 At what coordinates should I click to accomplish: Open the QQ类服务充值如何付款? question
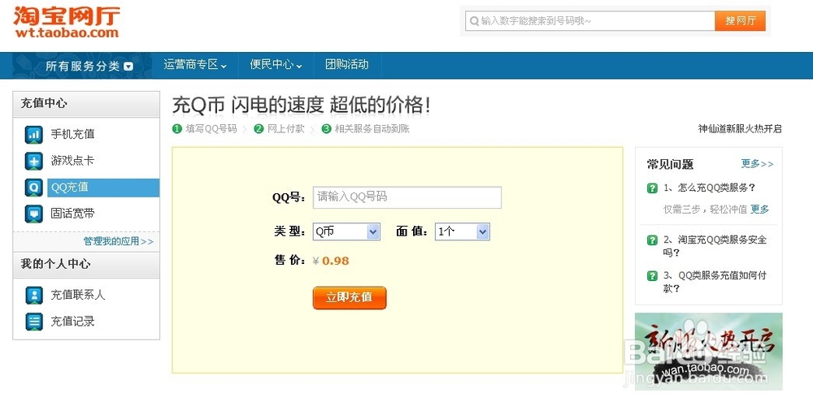click(715, 283)
